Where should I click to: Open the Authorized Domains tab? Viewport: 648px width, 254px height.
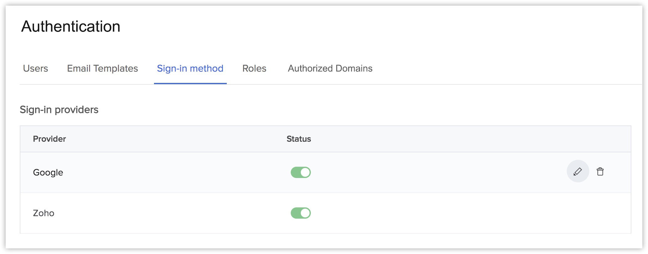pos(330,69)
